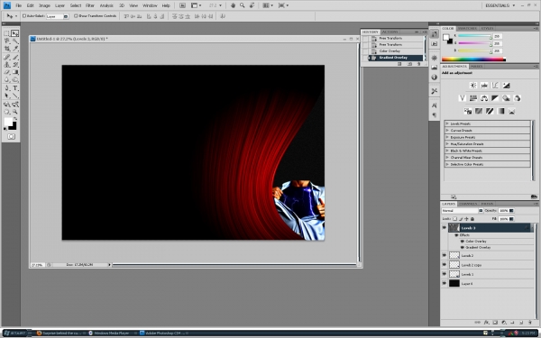Select the Type tool
Screen dimensions: 541x338
point(15,88)
